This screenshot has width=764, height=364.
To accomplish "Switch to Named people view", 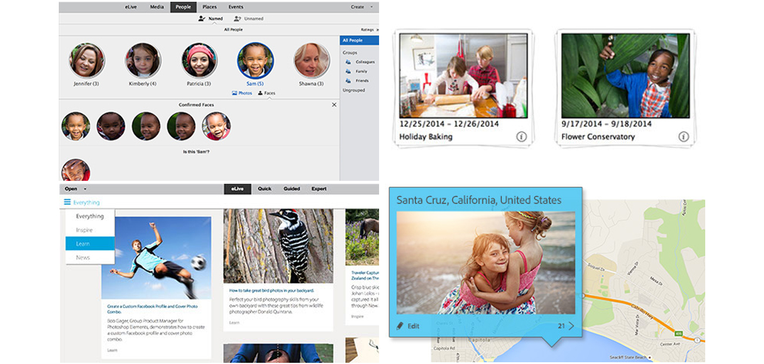I will click(210, 19).
